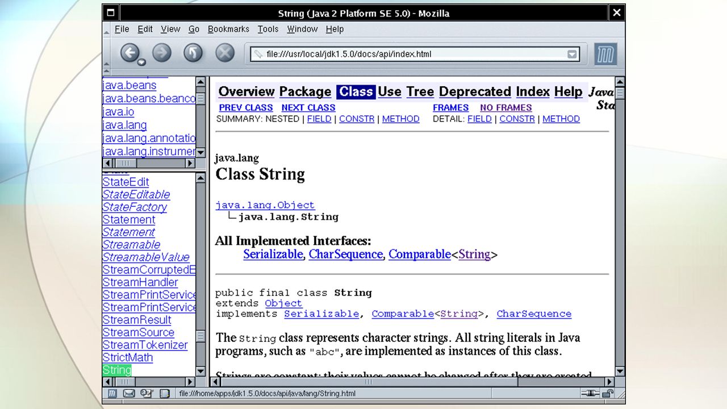727x409 pixels.
Task: Open the Comparable link under All Implemented Interfaces
Action: 420,254
